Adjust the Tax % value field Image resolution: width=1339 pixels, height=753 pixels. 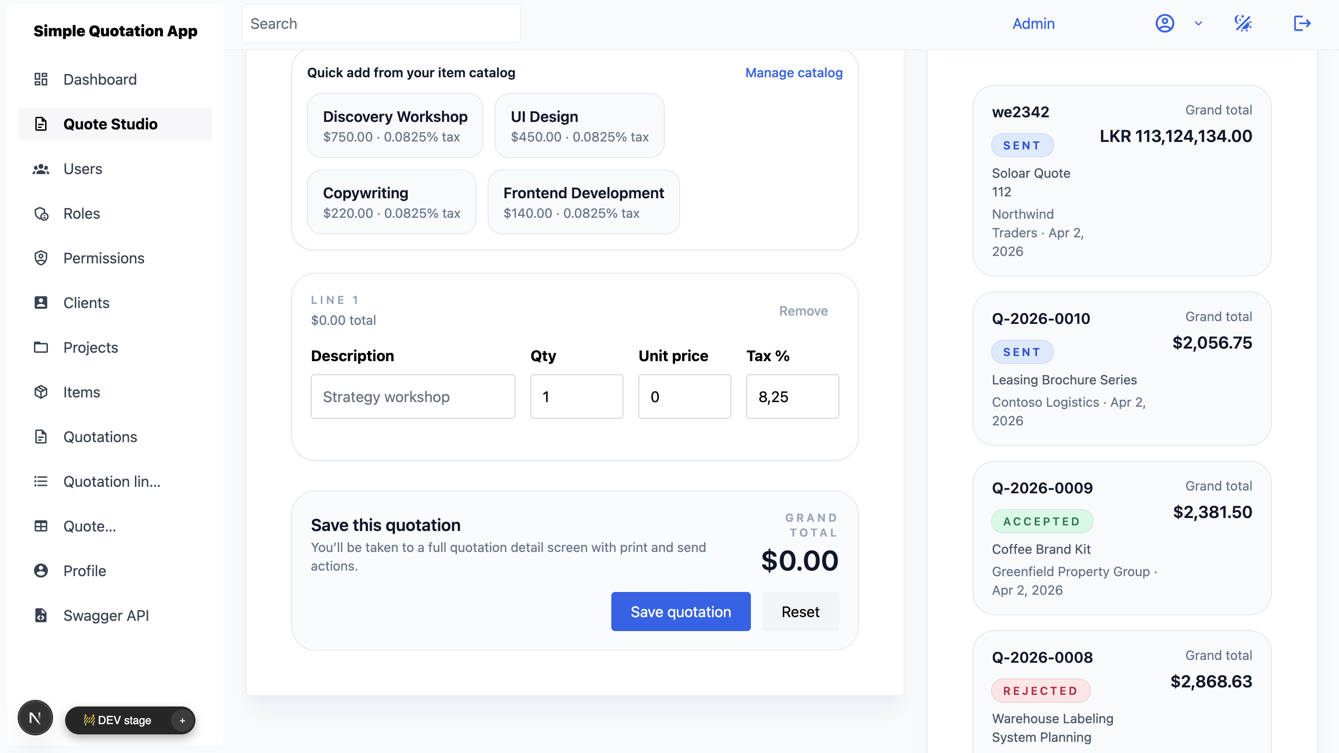click(x=792, y=396)
